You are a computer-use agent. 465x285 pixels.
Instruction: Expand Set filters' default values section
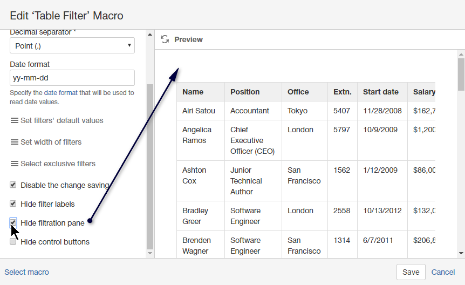(x=61, y=120)
